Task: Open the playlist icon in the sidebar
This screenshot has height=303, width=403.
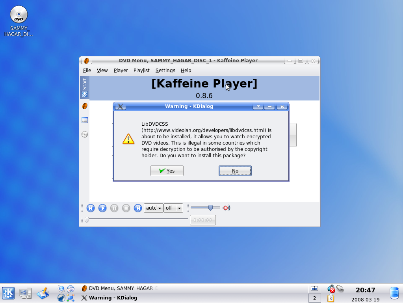Action: pos(85,120)
